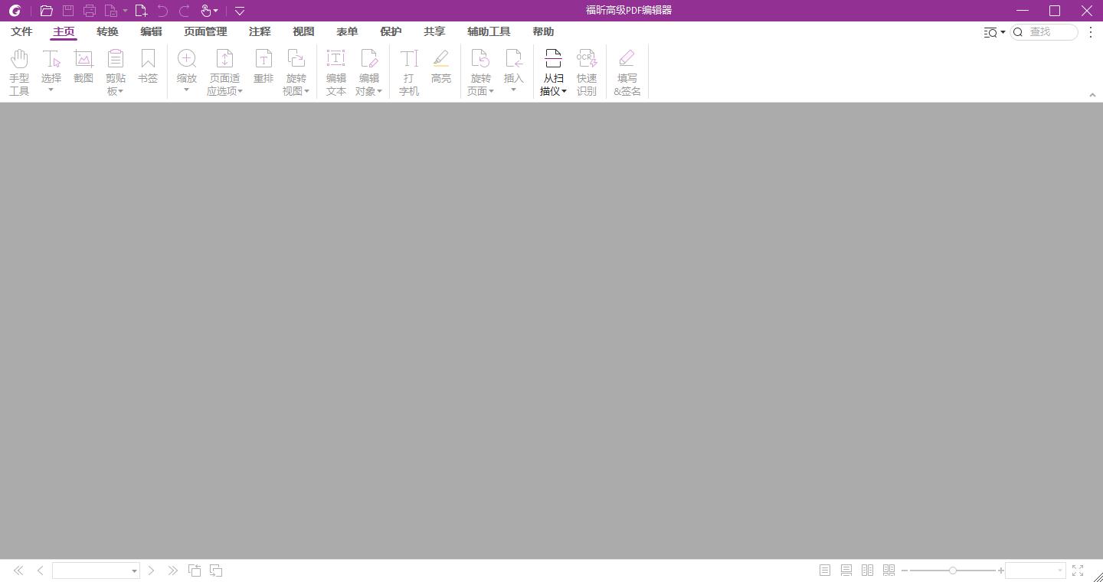
Task: Click the Reflow (重排) icon
Action: coord(263,66)
